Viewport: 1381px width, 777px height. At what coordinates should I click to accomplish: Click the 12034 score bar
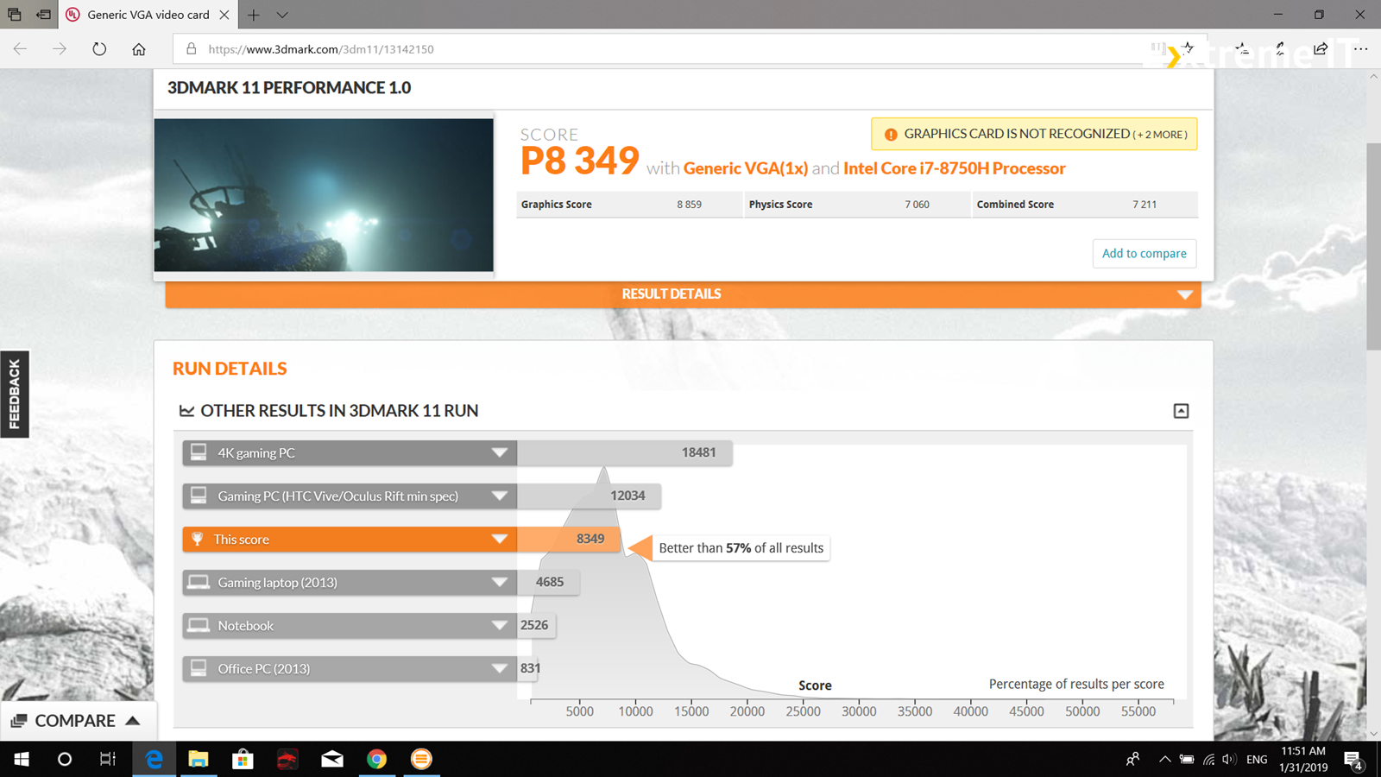(x=590, y=496)
